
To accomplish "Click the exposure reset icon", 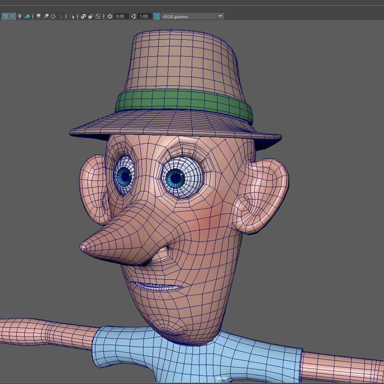I will 110,16.
